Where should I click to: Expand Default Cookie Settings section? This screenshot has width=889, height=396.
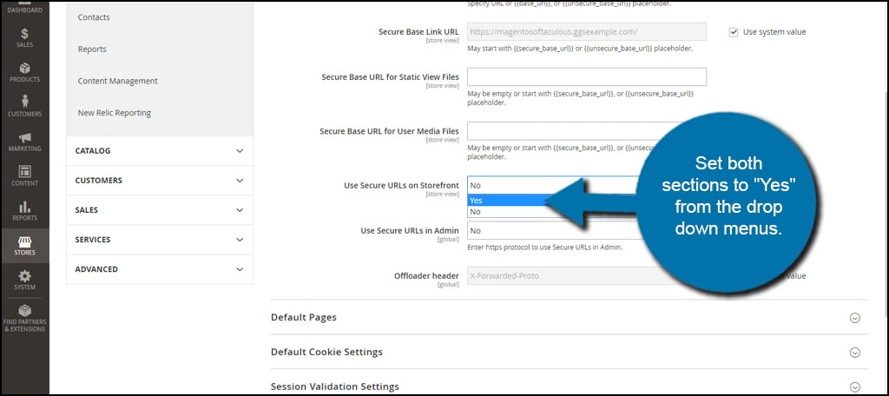click(569, 352)
